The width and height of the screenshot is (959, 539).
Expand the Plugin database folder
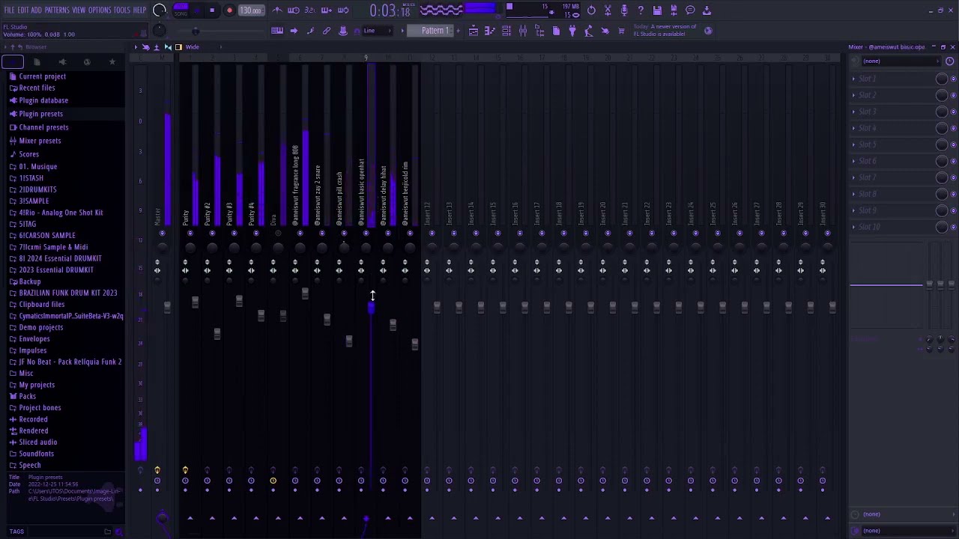pos(43,100)
